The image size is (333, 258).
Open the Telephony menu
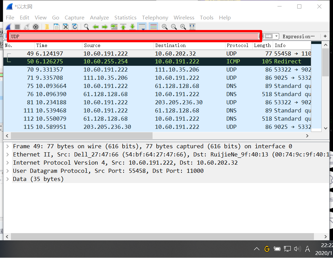[155, 18]
